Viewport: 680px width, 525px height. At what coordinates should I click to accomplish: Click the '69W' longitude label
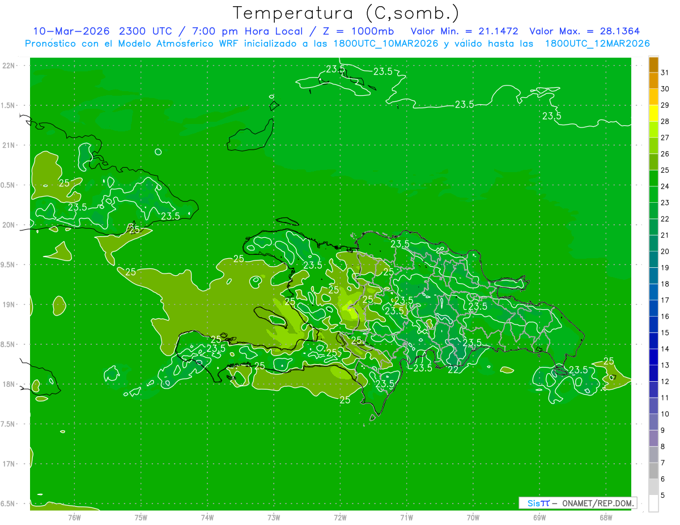pos(539,517)
